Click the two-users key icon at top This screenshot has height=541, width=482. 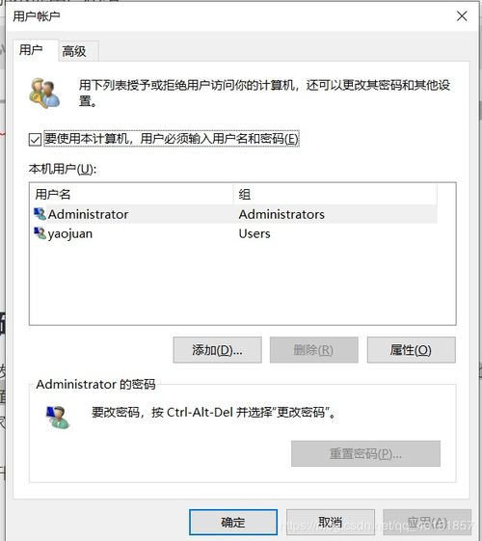(x=44, y=93)
